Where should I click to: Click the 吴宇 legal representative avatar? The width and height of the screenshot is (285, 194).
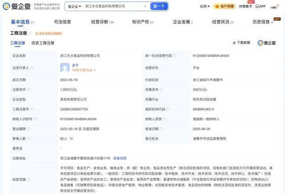point(65,67)
